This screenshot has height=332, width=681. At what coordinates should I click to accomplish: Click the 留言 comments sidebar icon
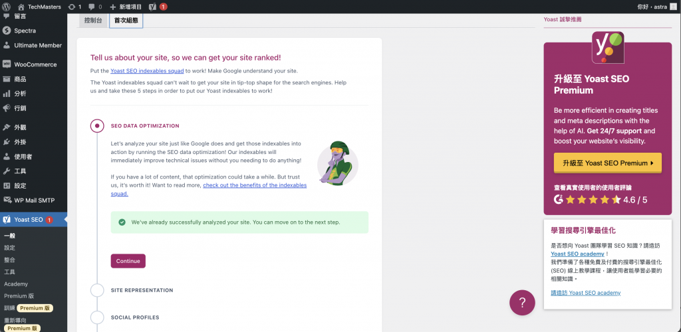7,17
